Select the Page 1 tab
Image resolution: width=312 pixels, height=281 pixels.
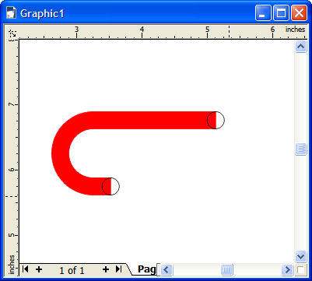coord(146,269)
